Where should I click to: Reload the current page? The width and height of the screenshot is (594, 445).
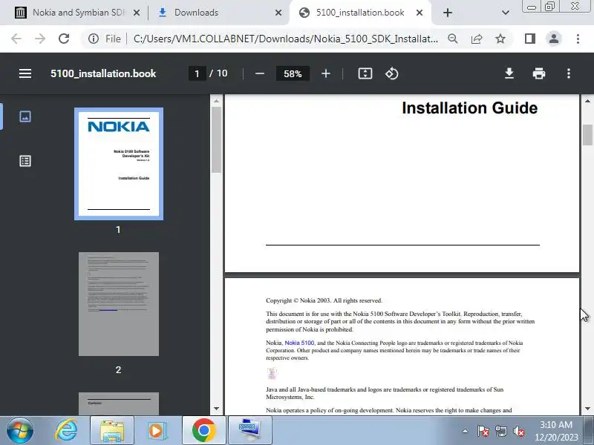[64, 39]
